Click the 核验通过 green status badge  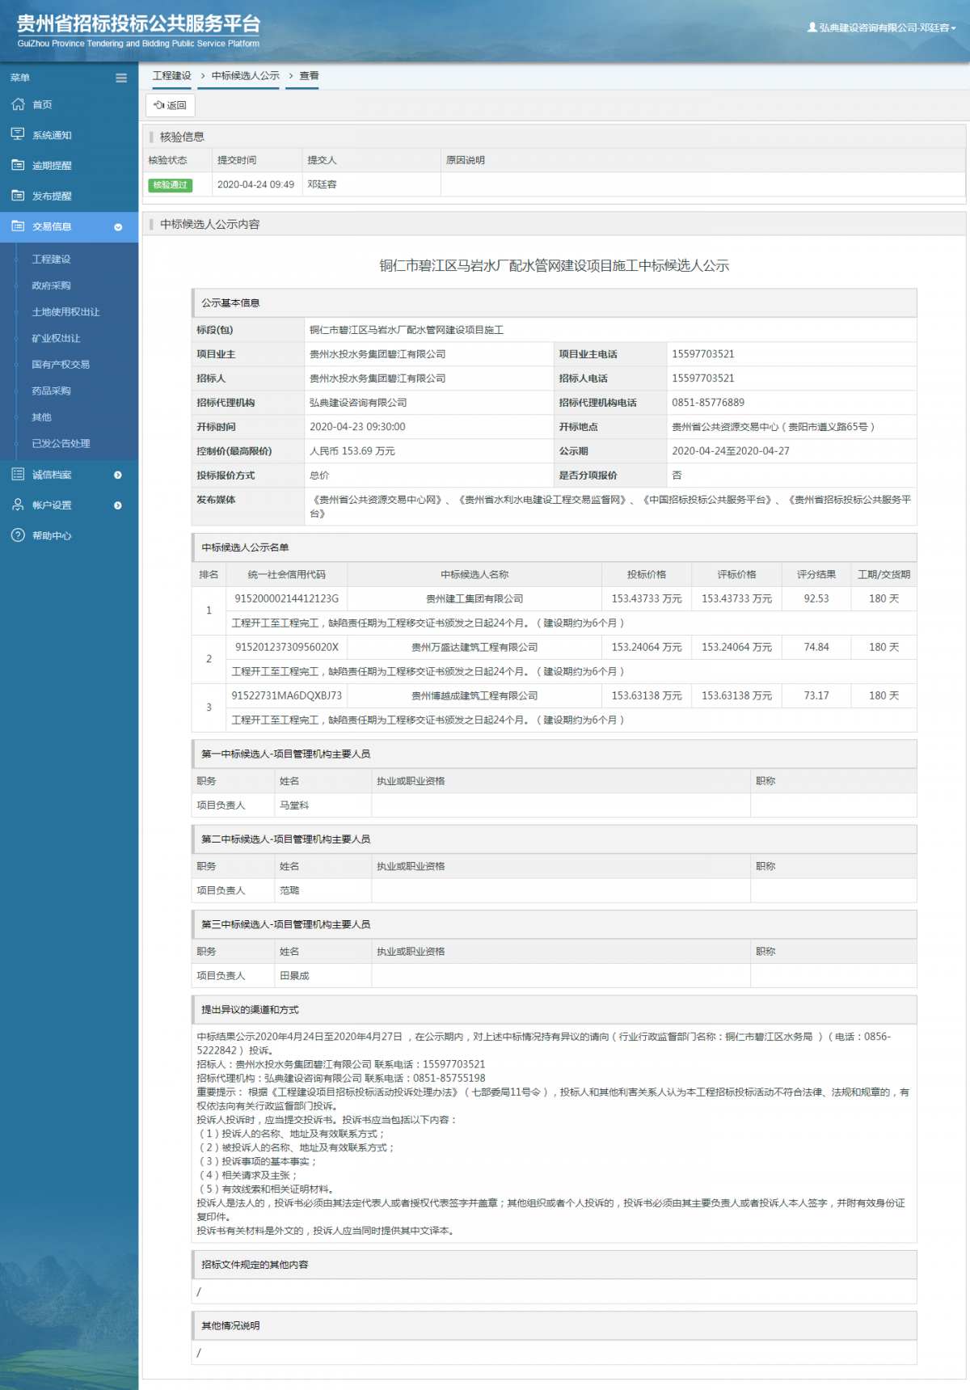tap(171, 185)
